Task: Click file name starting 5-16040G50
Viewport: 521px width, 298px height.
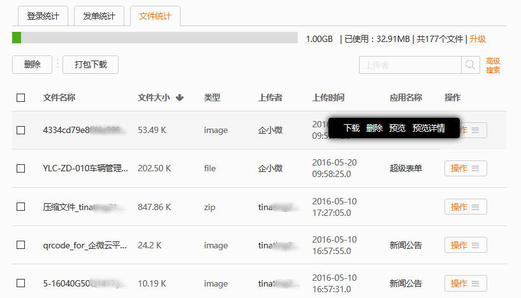Action: [x=84, y=283]
